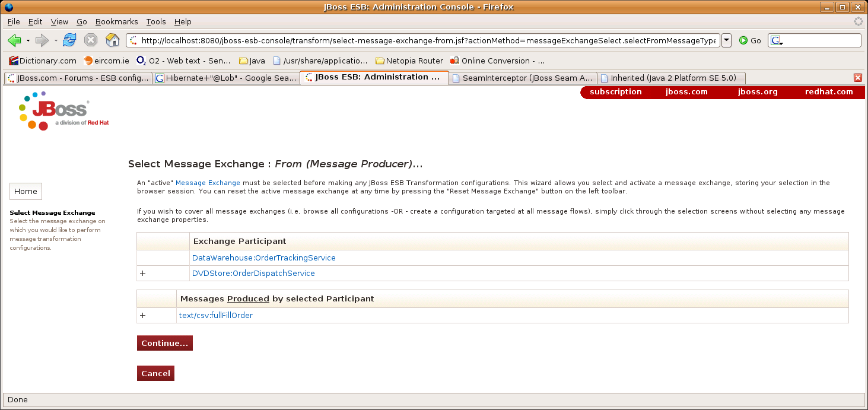Click the Message Exchange hyperlink
Image resolution: width=868 pixels, height=410 pixels.
point(208,183)
